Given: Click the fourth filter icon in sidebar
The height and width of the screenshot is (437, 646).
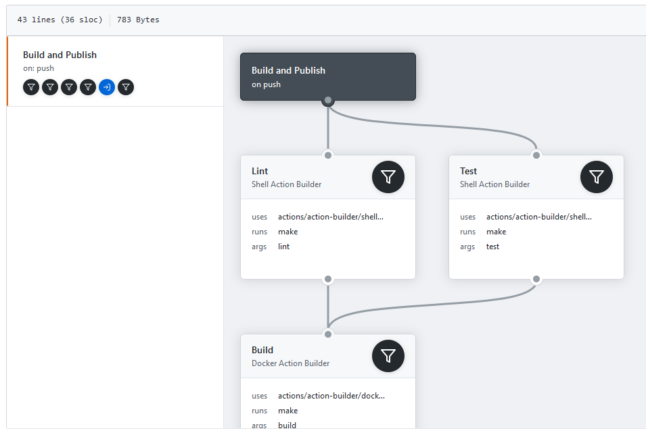Looking at the screenshot, I should 88,87.
